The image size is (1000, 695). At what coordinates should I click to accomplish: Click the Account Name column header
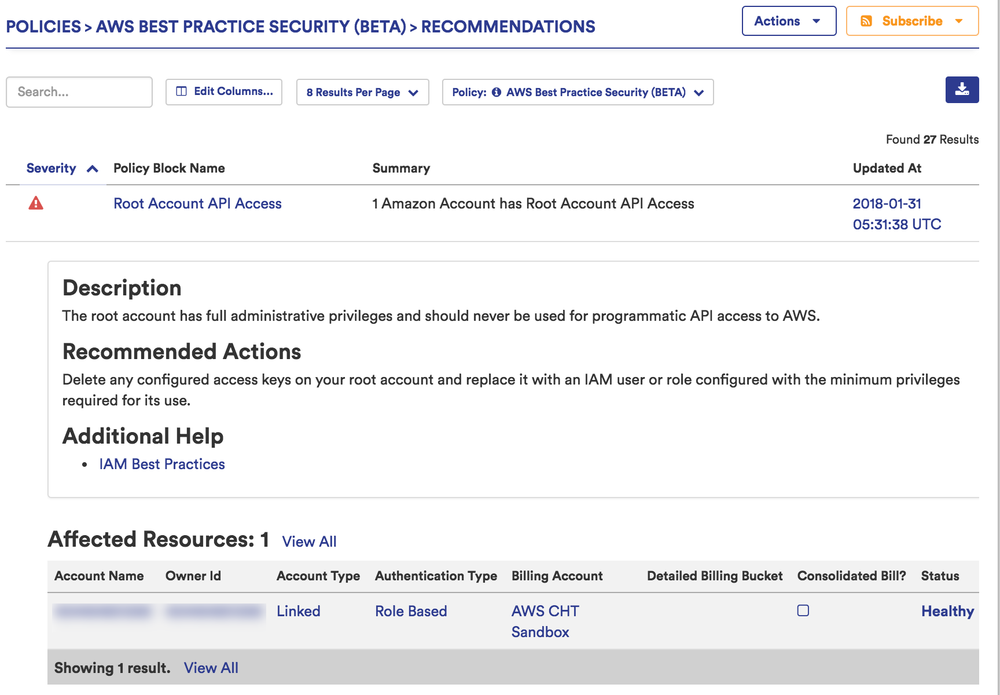(x=99, y=576)
